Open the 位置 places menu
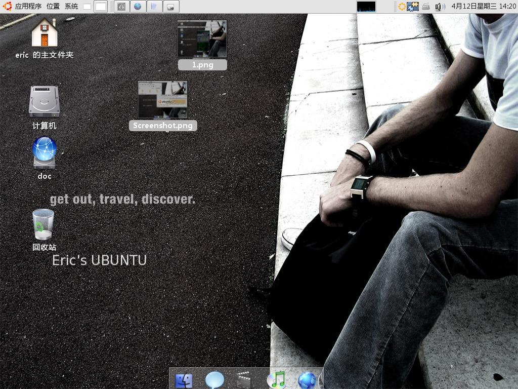Viewport: 518px width, 389px height. (53, 6)
